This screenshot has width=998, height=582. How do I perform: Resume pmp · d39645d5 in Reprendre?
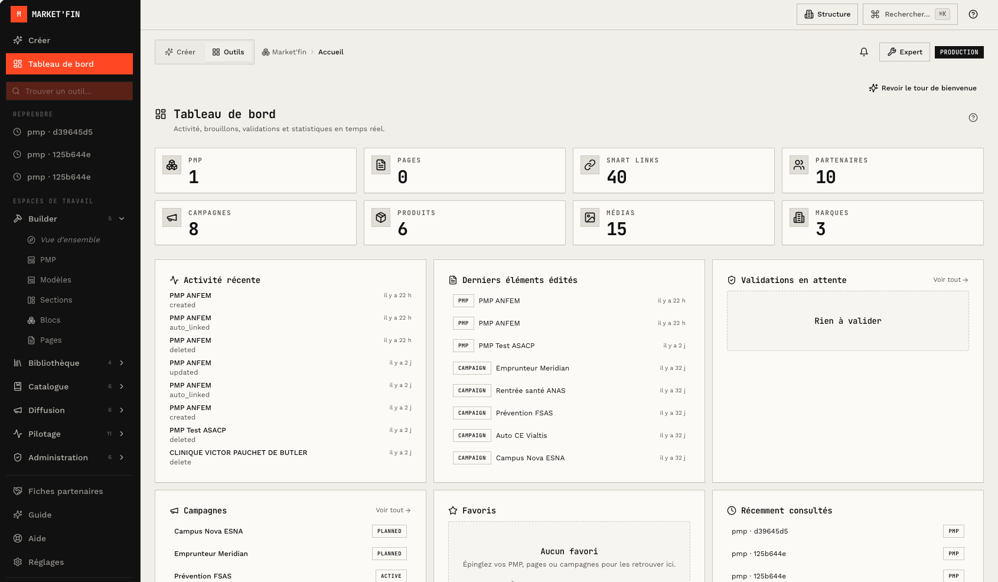[x=70, y=132]
